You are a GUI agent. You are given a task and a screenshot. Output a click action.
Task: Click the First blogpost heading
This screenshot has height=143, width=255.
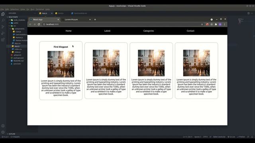point(61,47)
